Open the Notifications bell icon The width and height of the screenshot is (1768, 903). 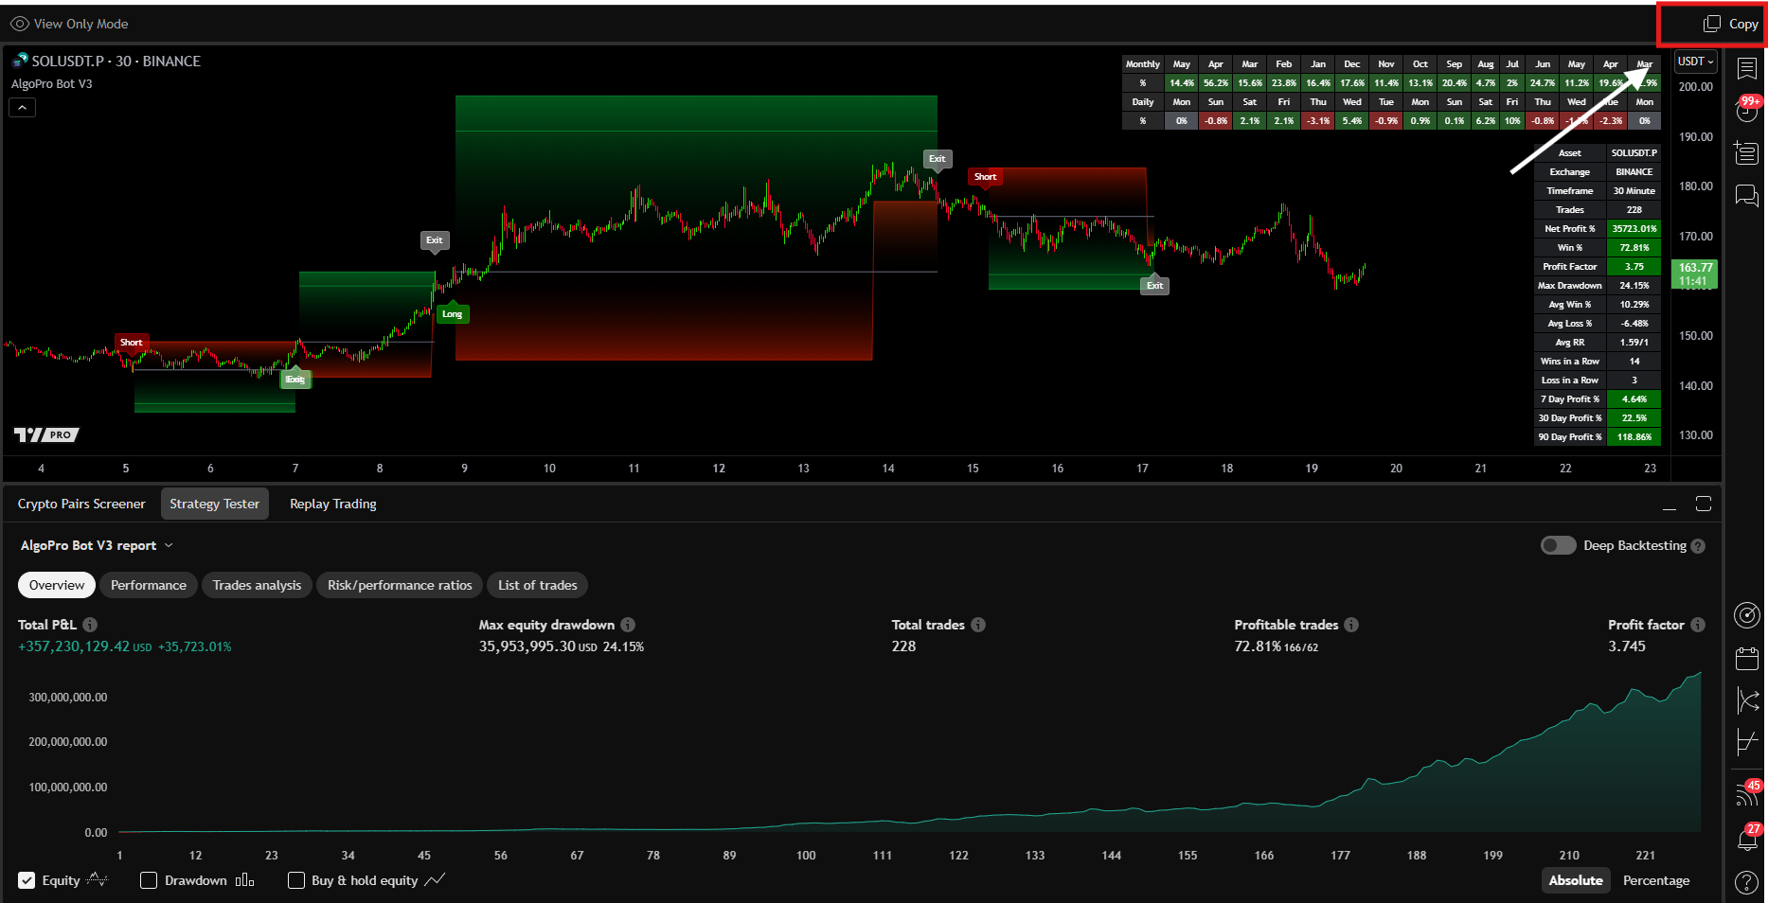1746,839
